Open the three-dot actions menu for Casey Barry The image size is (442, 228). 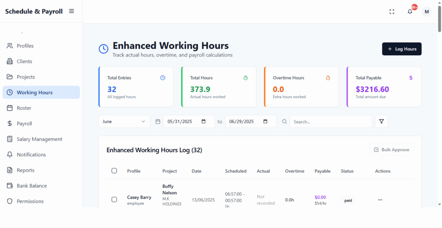point(380,200)
